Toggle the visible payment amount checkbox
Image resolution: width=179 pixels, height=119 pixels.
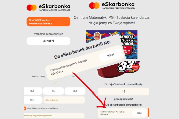click(25, 108)
